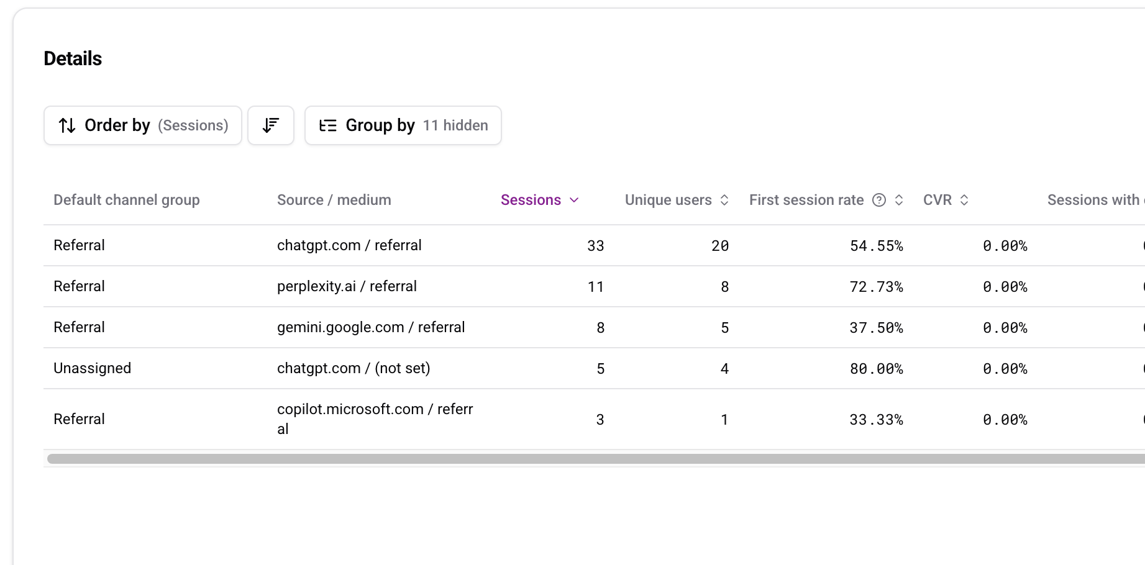Click the Unique users sort arrows icon
The width and height of the screenshot is (1145, 565).
[724, 200]
